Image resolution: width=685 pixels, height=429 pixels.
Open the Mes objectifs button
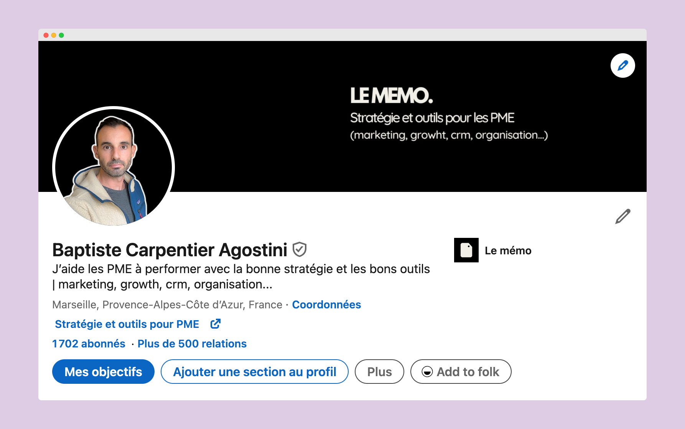103,372
